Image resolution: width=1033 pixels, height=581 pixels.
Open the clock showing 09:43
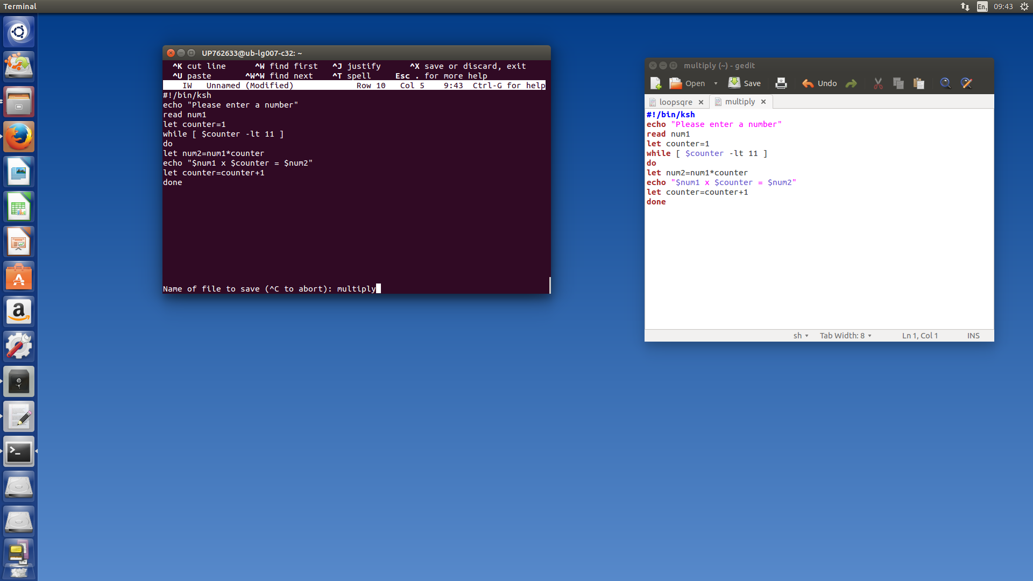coord(1003,6)
